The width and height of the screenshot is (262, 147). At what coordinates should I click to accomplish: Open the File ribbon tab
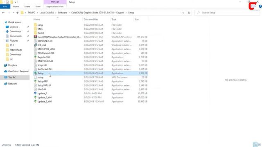[5, 7]
